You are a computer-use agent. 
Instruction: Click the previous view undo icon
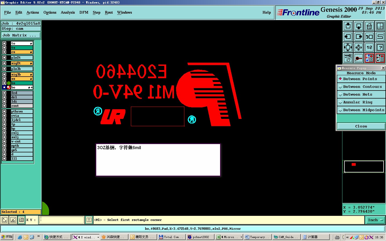point(369,37)
